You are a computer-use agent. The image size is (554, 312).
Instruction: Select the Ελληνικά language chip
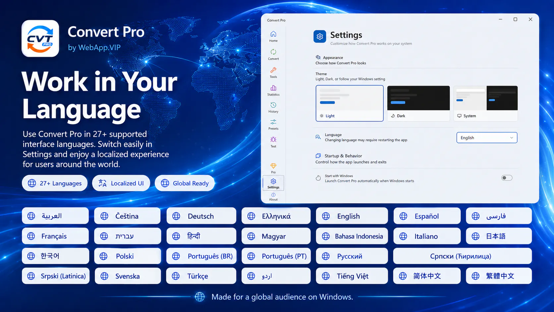point(276,216)
